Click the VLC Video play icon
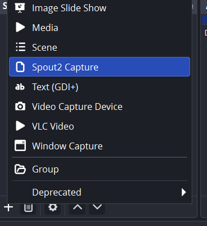The image size is (207, 226). (x=20, y=126)
